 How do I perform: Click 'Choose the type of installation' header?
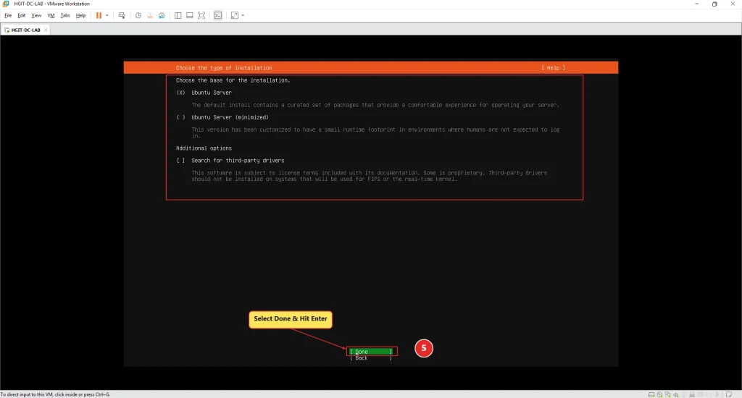tap(224, 67)
